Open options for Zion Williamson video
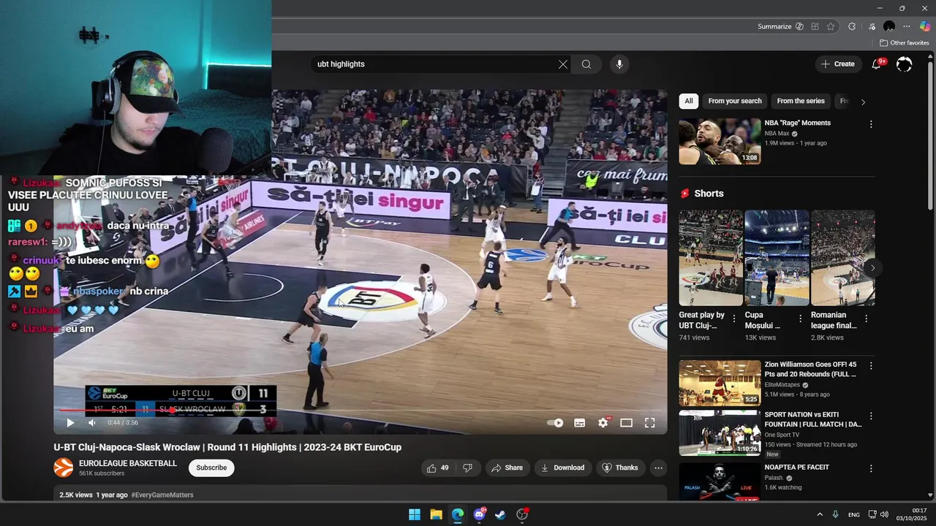 tap(871, 366)
